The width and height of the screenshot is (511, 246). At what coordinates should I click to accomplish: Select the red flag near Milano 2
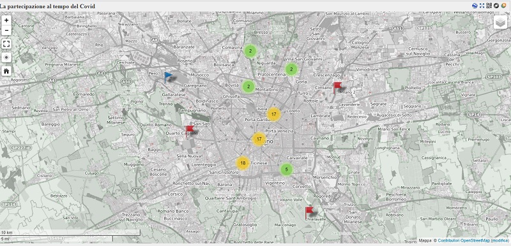[337, 87]
